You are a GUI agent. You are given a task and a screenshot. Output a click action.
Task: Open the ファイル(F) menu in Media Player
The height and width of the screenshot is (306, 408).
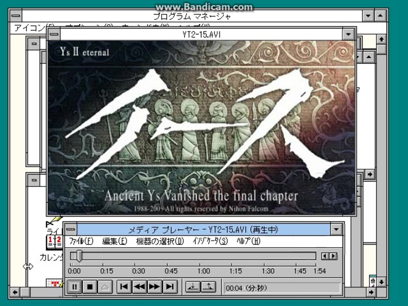tap(81, 241)
